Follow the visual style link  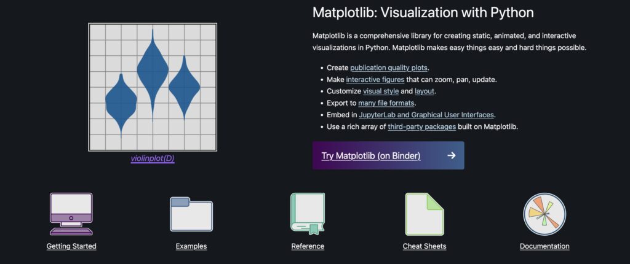pos(381,91)
